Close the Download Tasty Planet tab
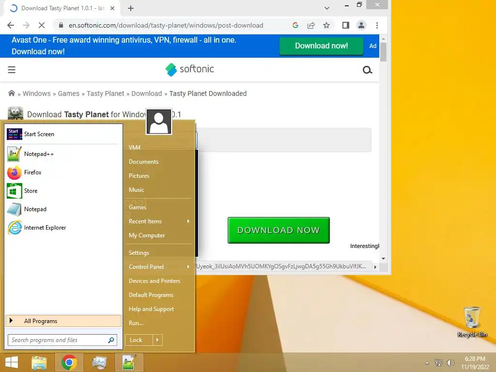 (x=112, y=8)
